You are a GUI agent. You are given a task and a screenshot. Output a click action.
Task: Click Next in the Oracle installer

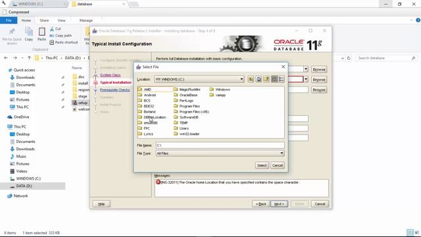coord(279,204)
